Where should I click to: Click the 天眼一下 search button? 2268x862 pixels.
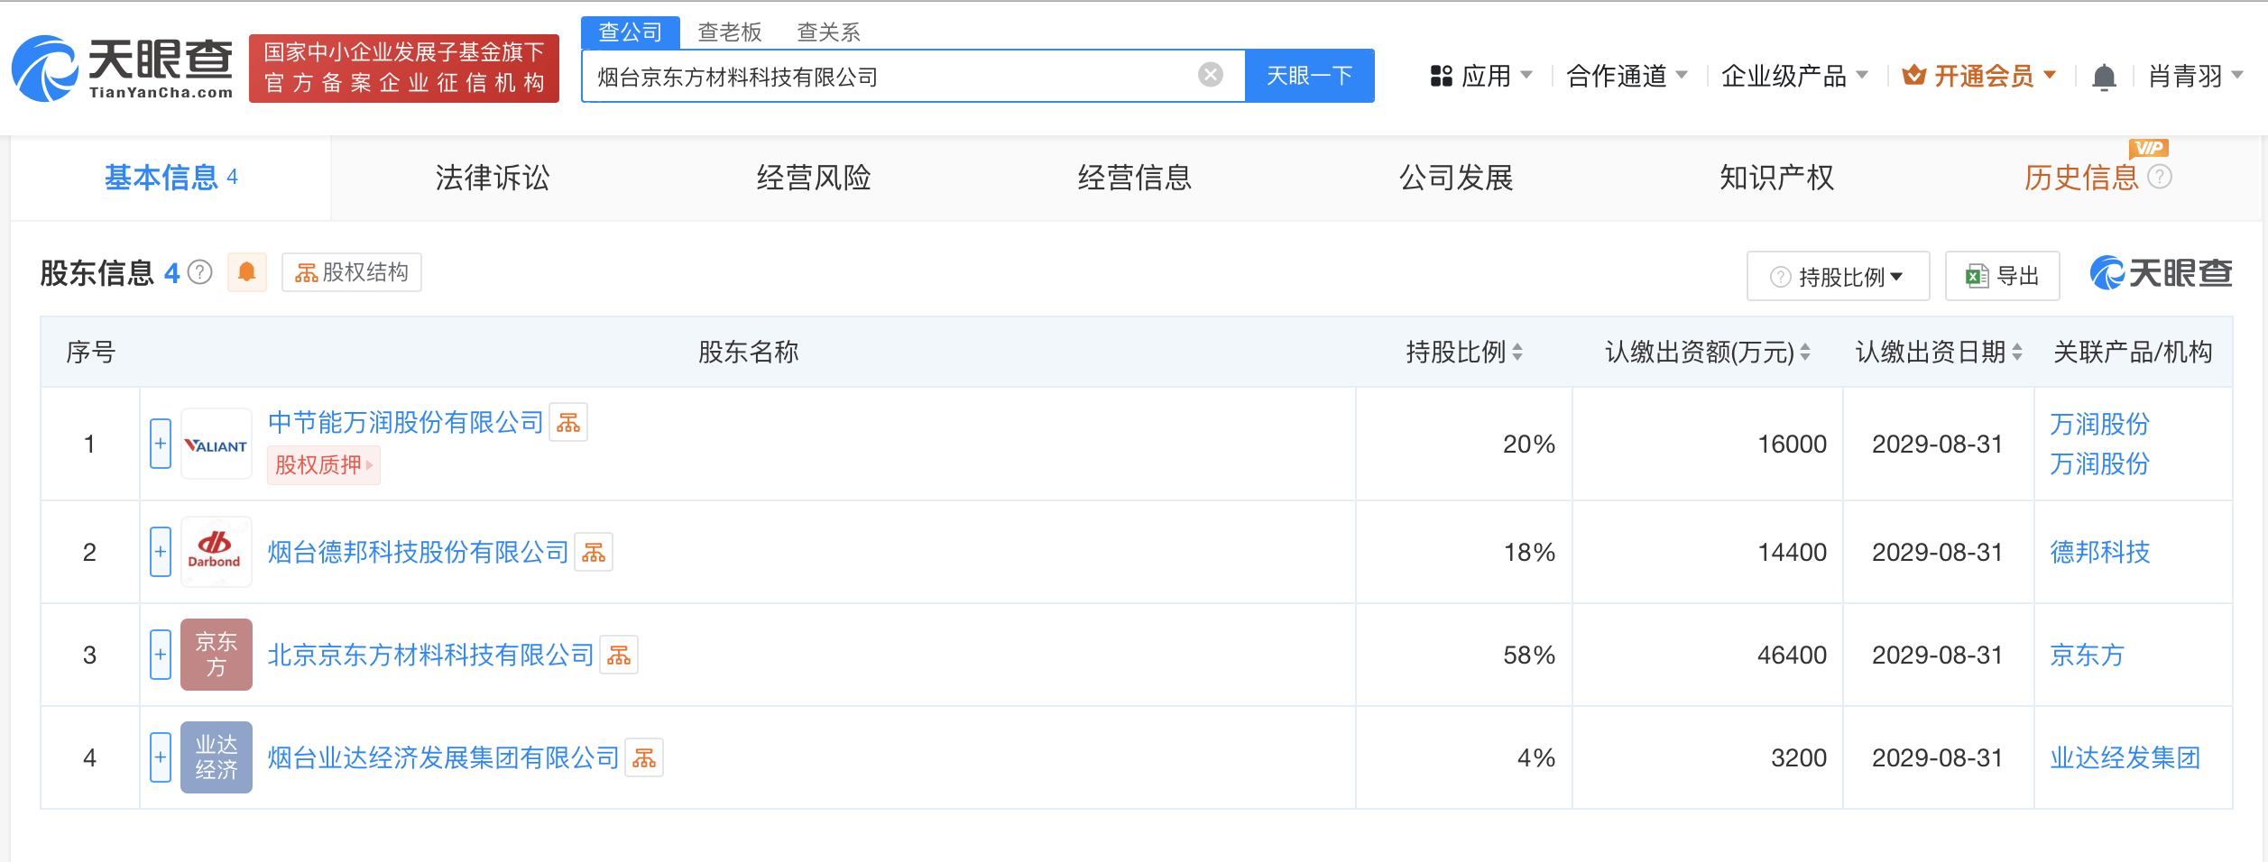[x=1309, y=76]
